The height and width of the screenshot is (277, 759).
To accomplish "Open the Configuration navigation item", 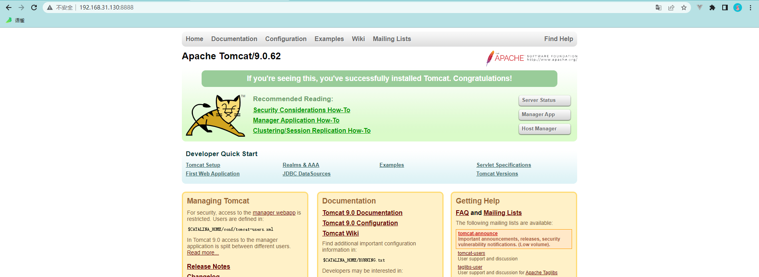I will (x=286, y=39).
